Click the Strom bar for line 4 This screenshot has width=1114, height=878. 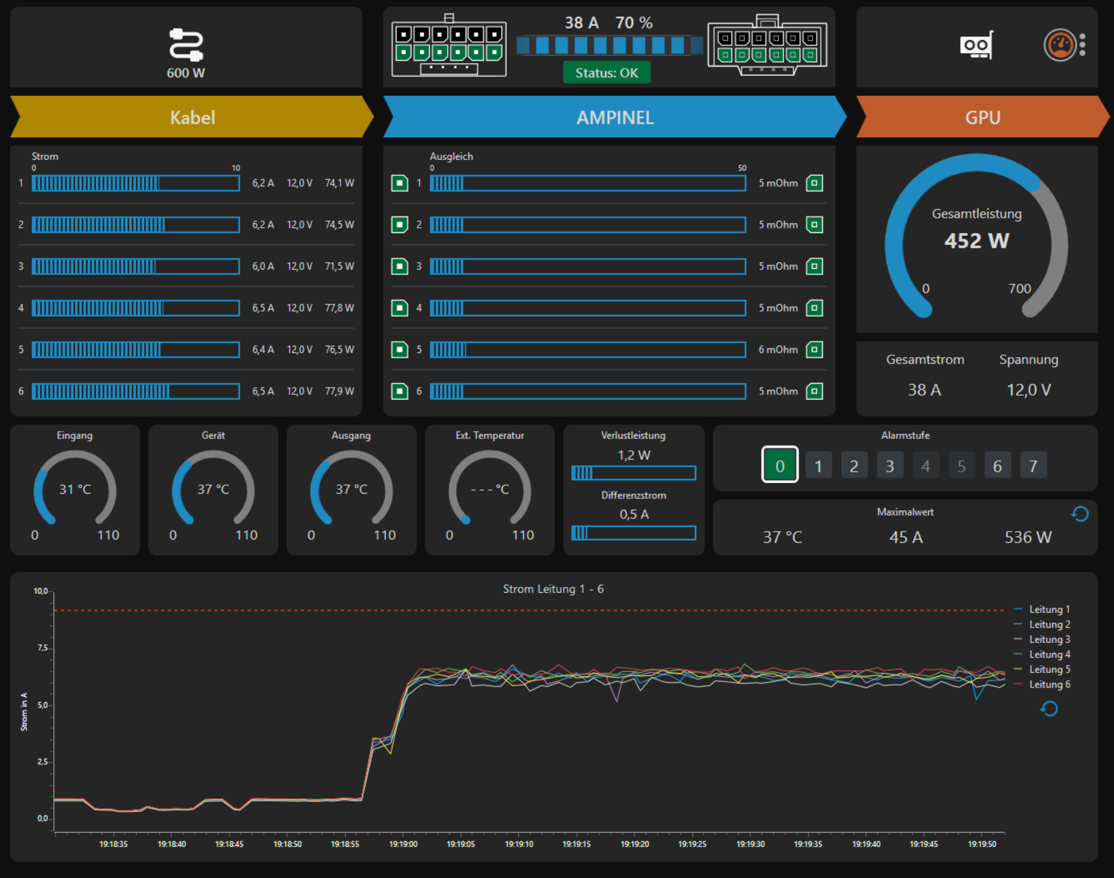pos(136,308)
